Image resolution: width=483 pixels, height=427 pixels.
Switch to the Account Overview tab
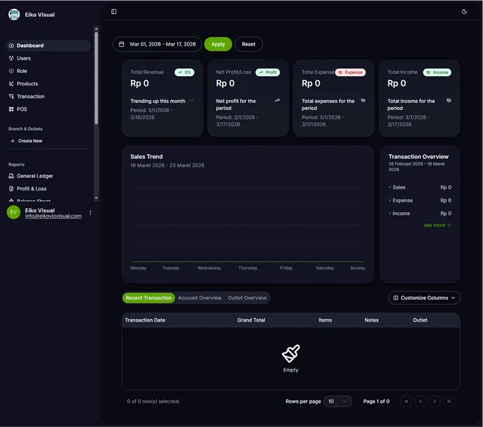pyautogui.click(x=200, y=298)
